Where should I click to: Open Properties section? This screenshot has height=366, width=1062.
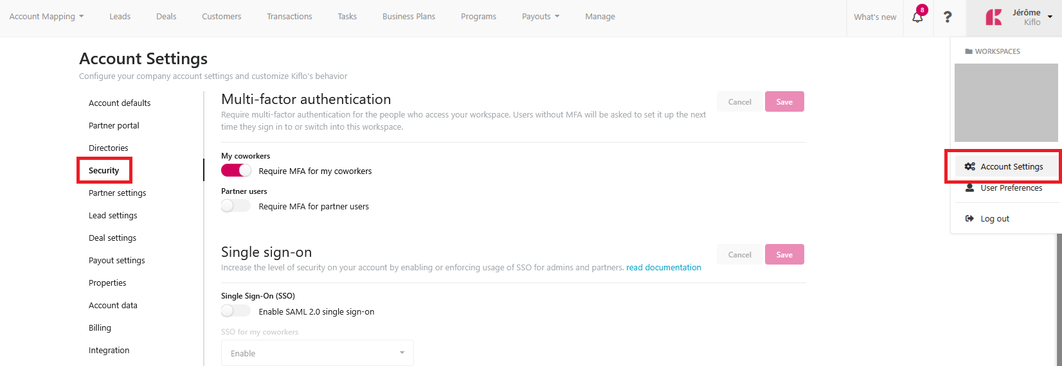[107, 283]
